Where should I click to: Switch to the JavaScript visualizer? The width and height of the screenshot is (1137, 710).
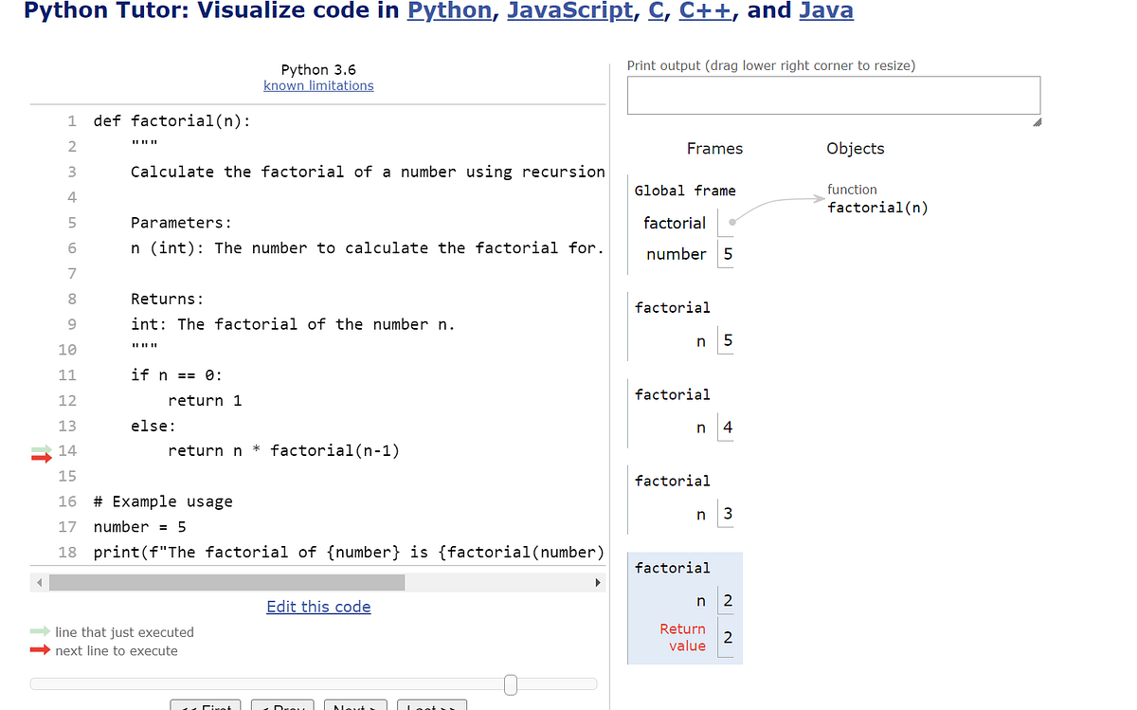tap(569, 11)
